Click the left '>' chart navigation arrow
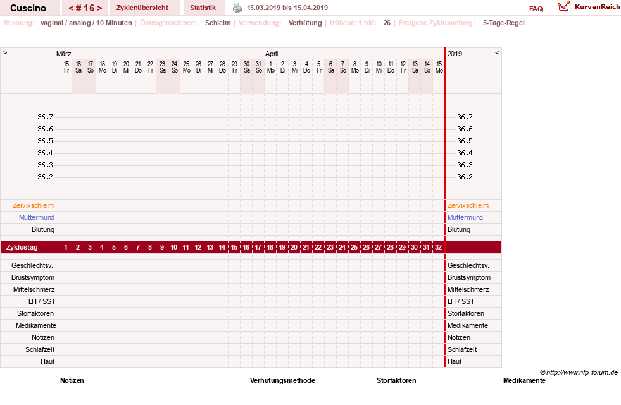Image resolution: width=621 pixels, height=405 pixels. (x=5, y=53)
